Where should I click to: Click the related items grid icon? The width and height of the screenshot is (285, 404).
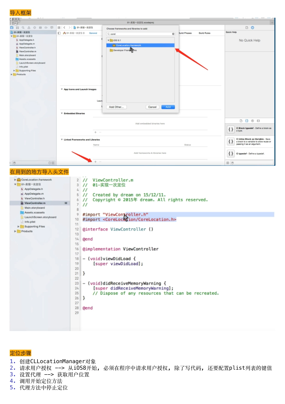59,28
